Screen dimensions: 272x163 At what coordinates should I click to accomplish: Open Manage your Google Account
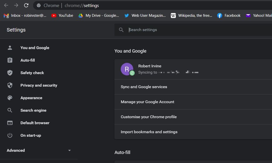pos(147,102)
